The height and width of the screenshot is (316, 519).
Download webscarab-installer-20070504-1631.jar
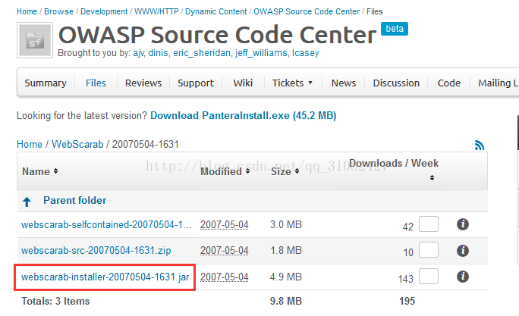(105, 277)
